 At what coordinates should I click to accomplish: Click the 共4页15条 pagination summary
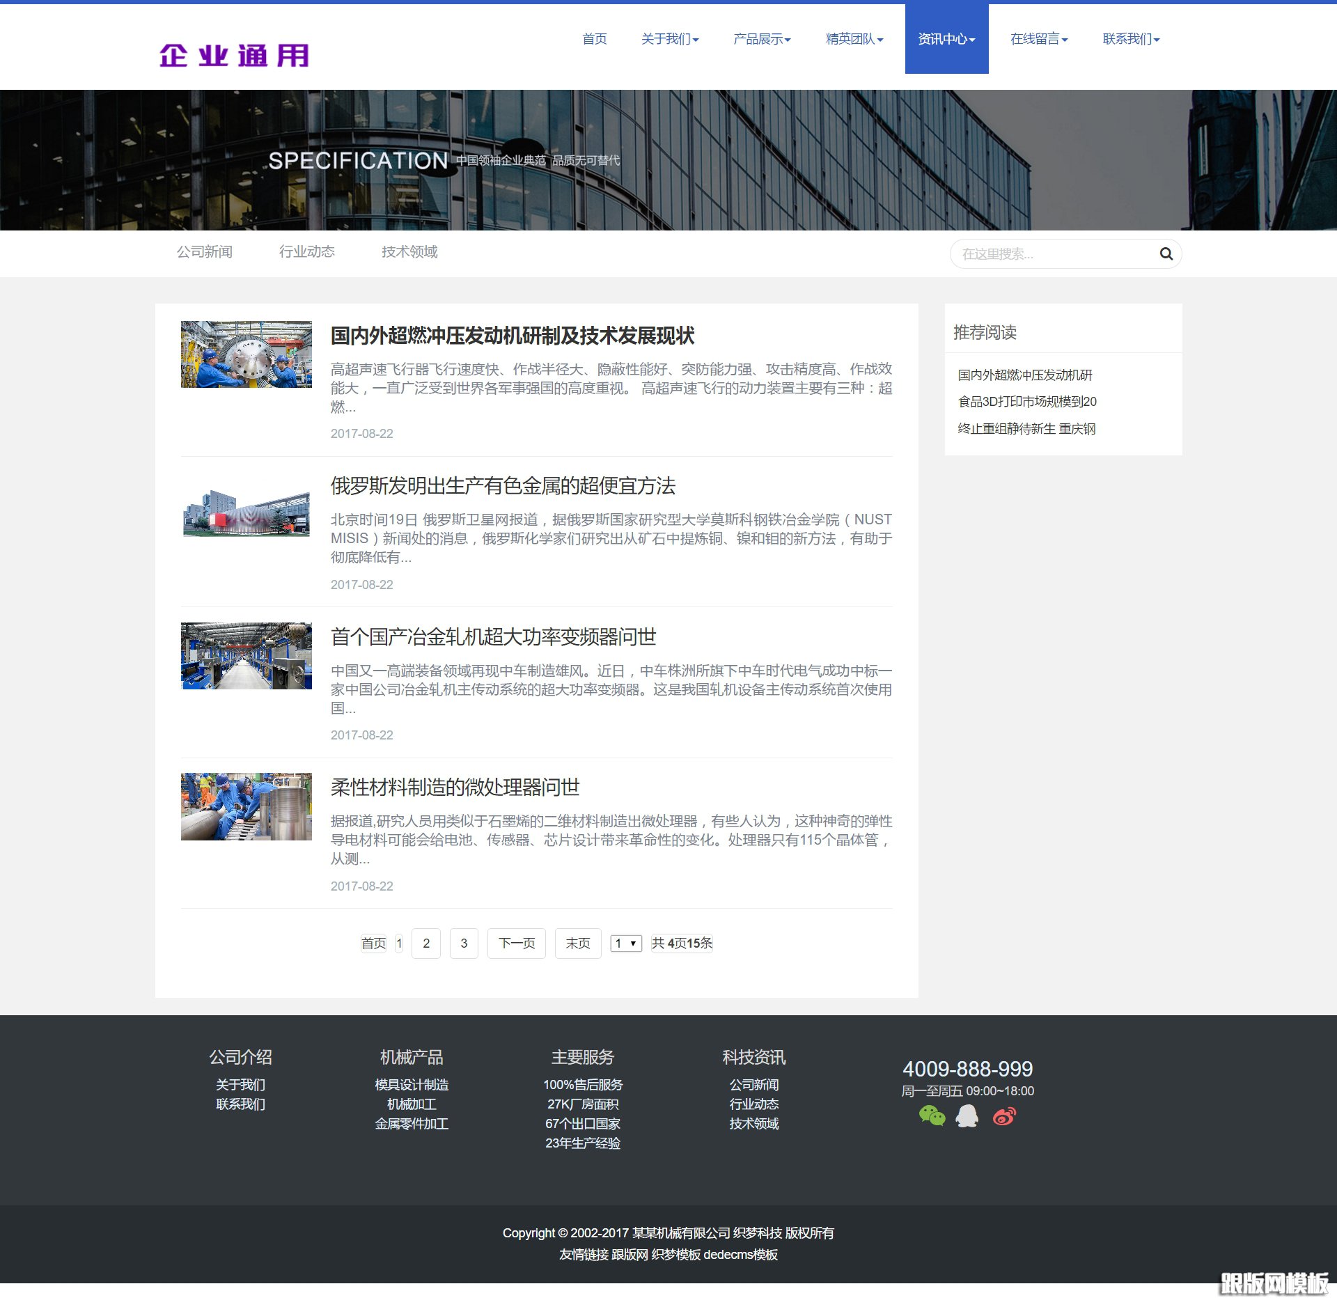tap(682, 943)
